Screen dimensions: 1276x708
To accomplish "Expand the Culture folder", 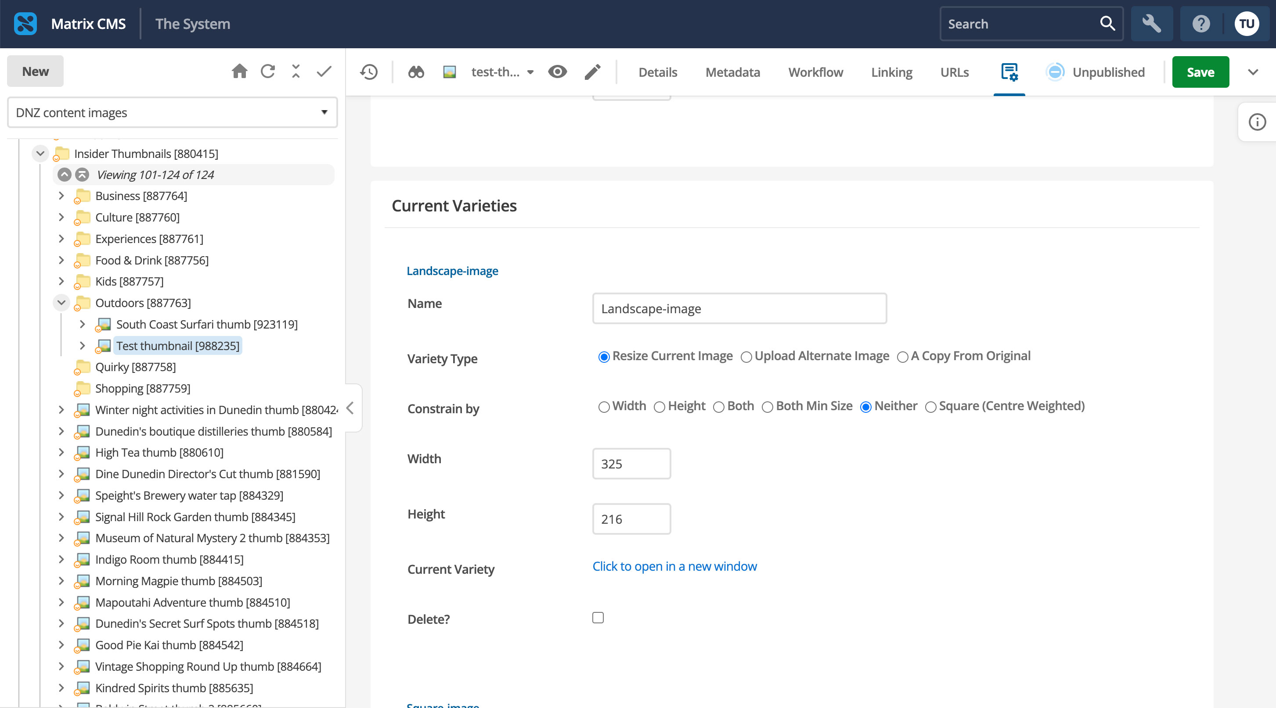I will [61, 218].
